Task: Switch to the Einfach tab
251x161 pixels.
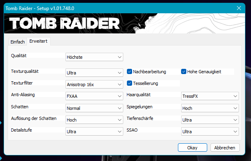Action: point(17,42)
